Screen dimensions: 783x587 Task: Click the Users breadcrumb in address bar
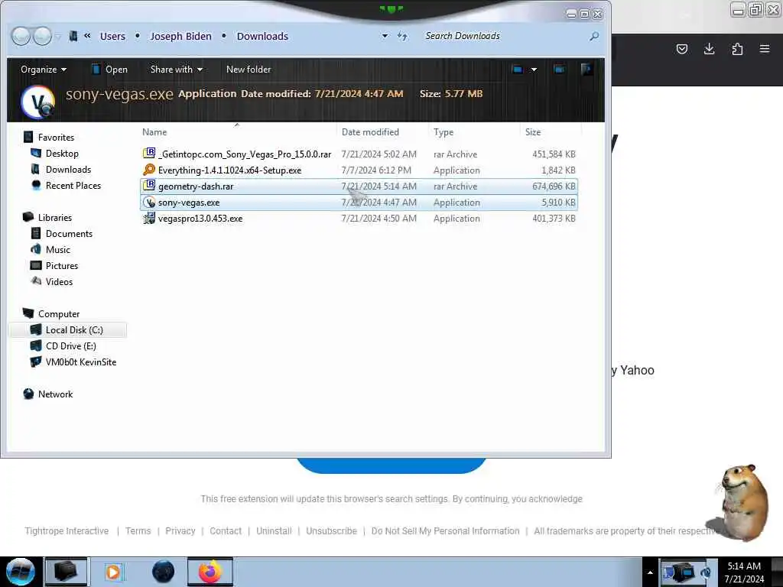click(112, 36)
